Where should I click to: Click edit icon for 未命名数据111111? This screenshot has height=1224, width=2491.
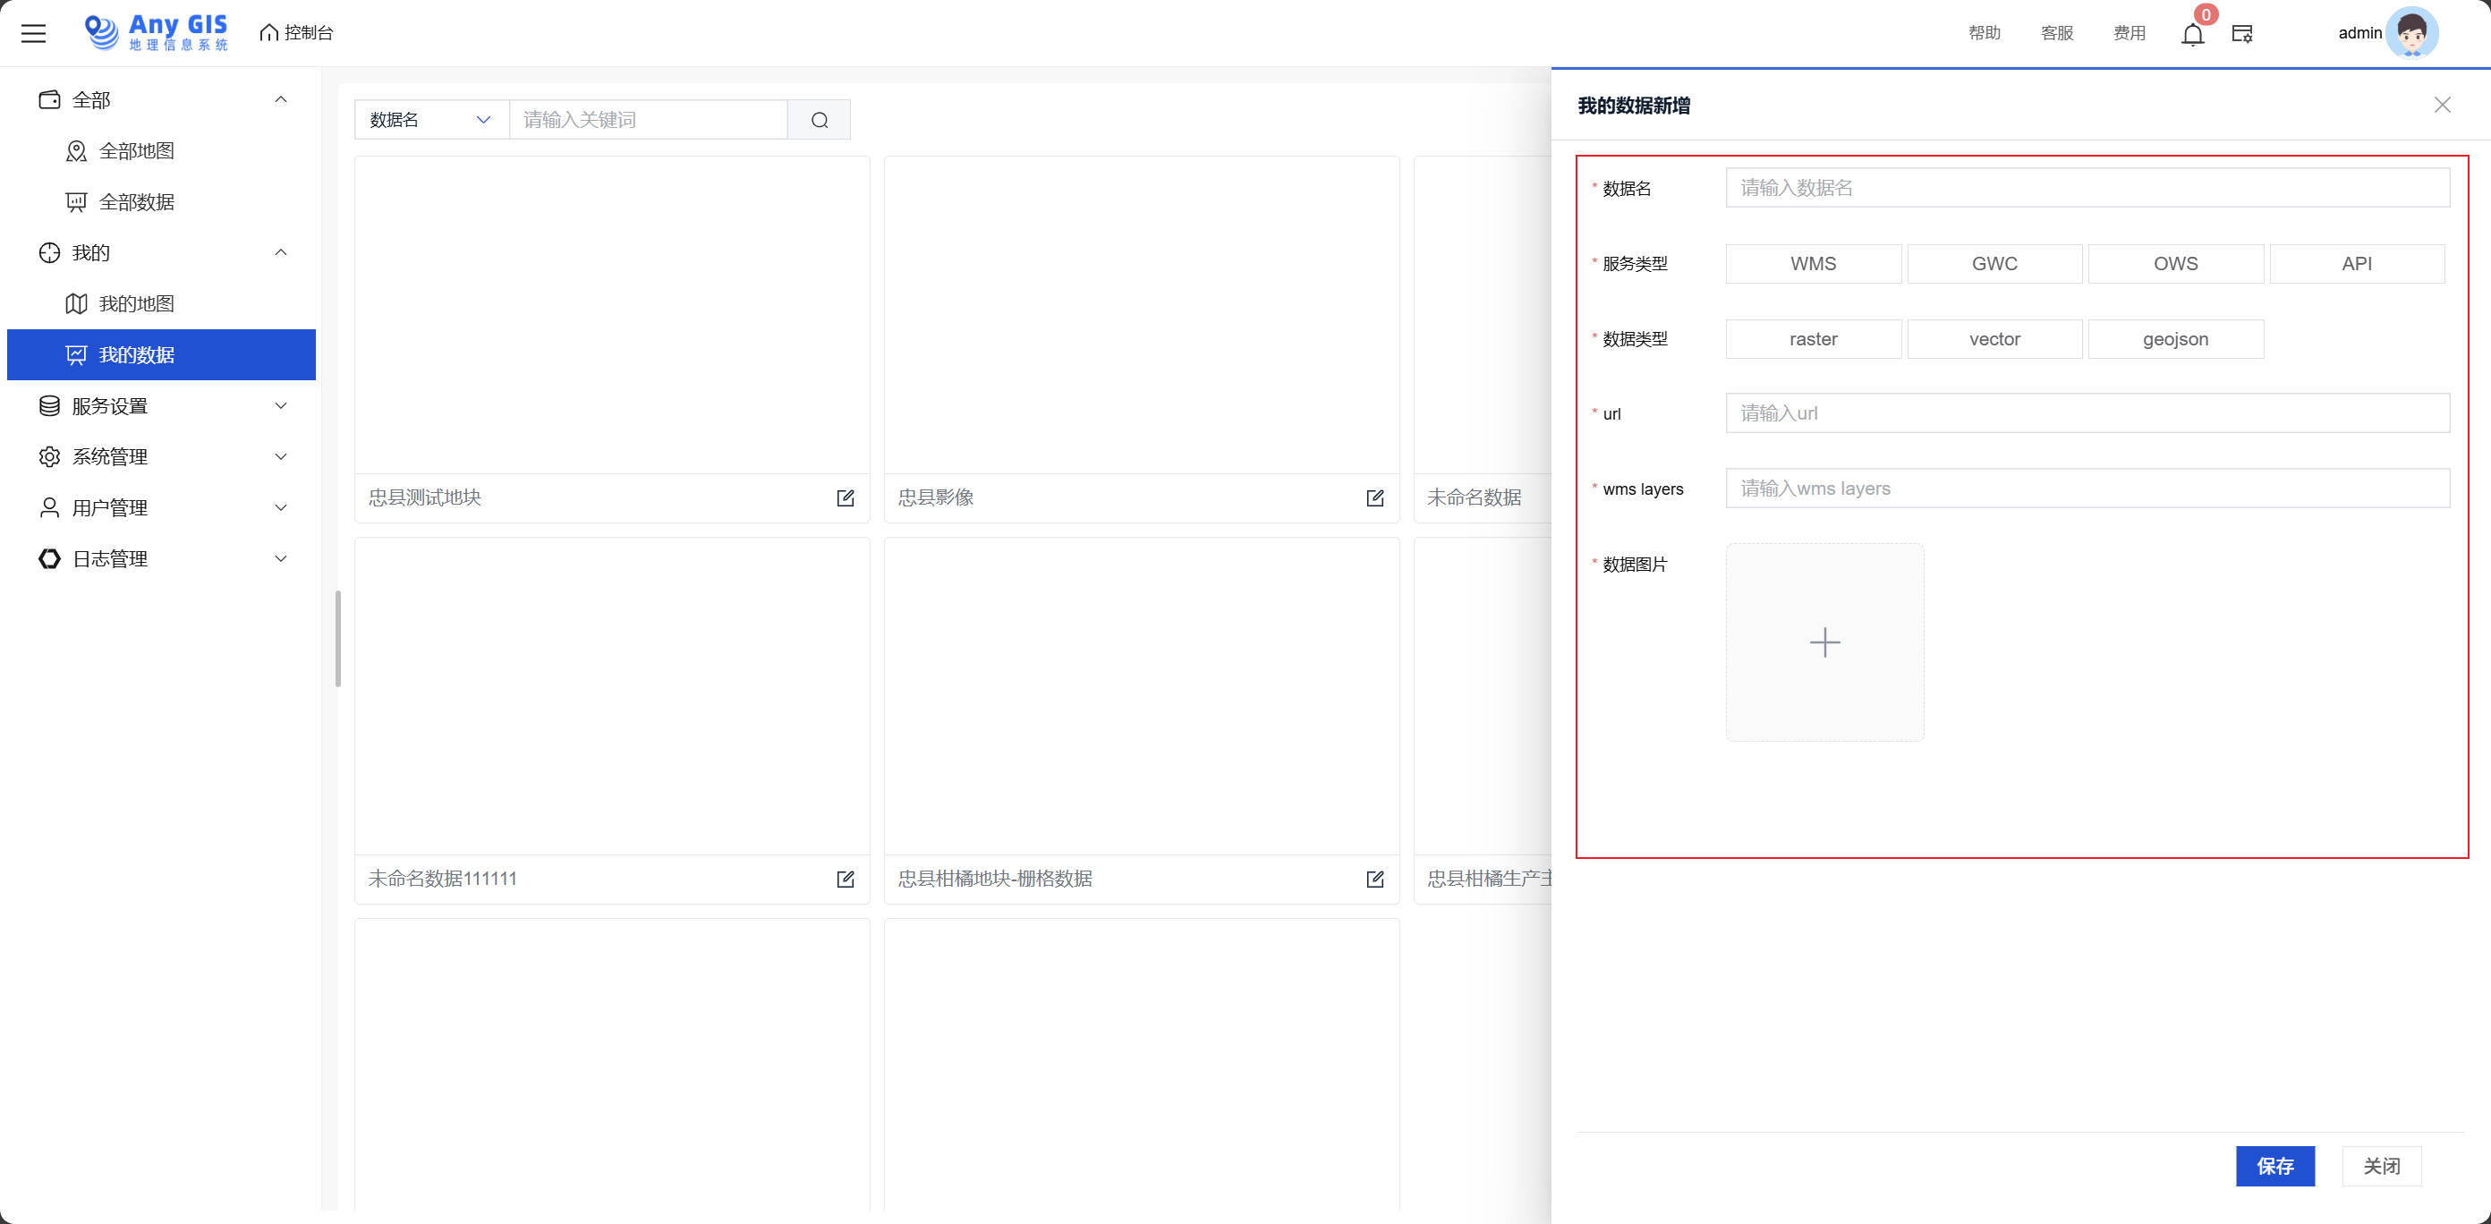pos(846,879)
